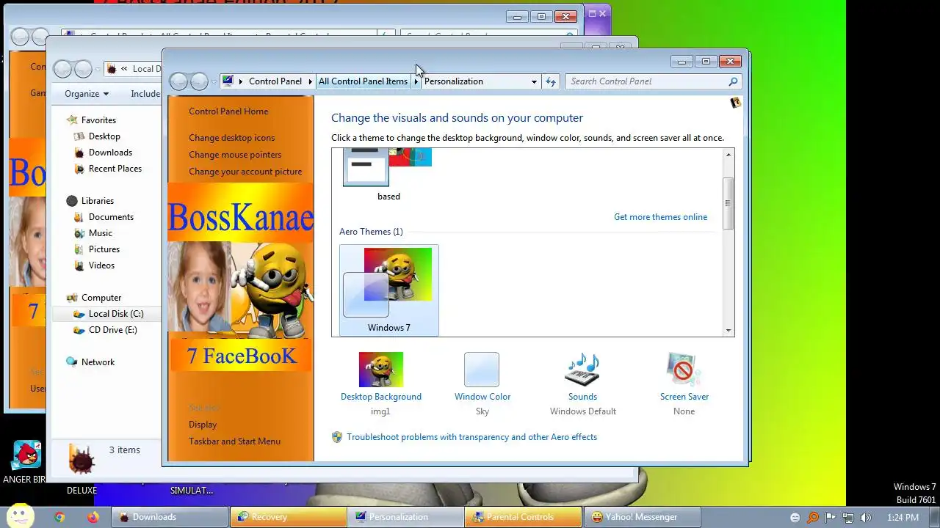Select CD Drive (E:) in navigation pane

pos(113,330)
